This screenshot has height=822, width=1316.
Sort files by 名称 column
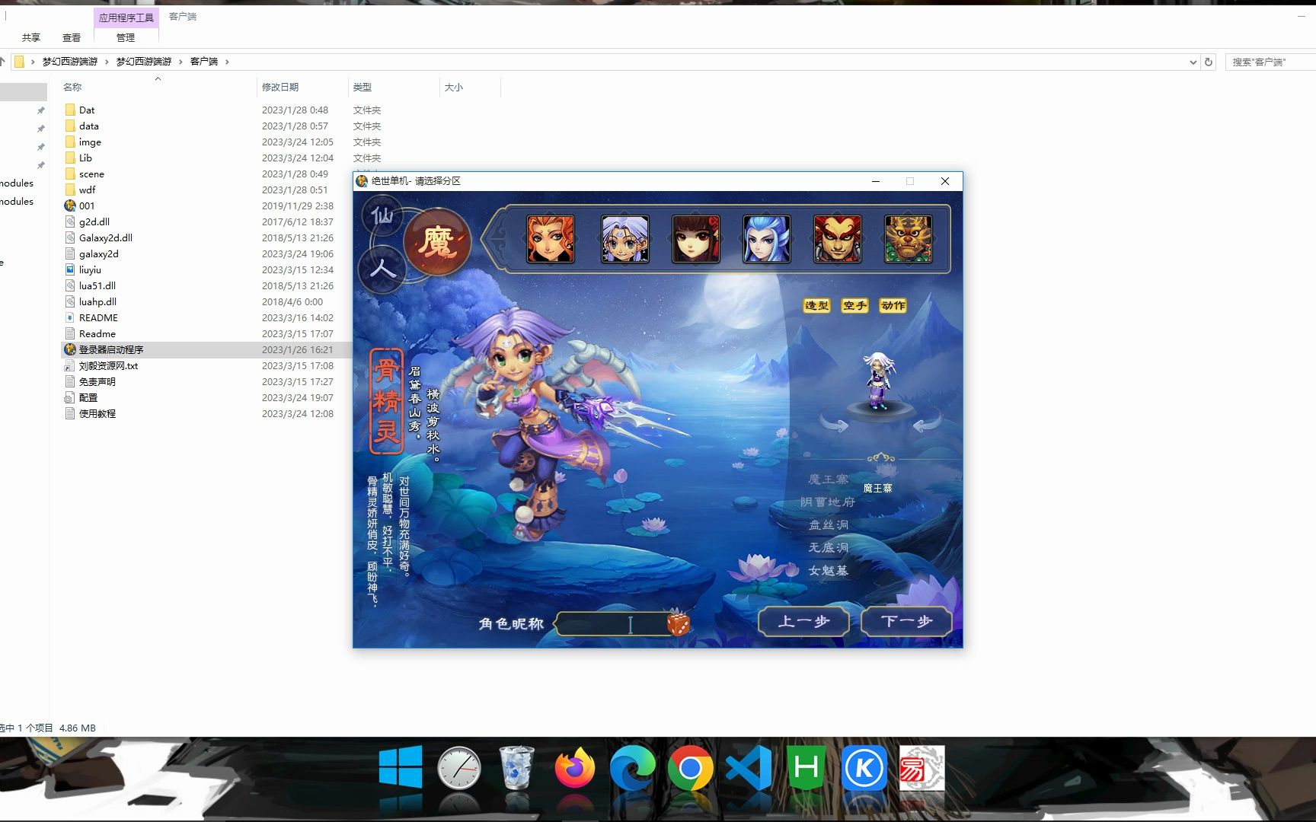[x=72, y=88]
